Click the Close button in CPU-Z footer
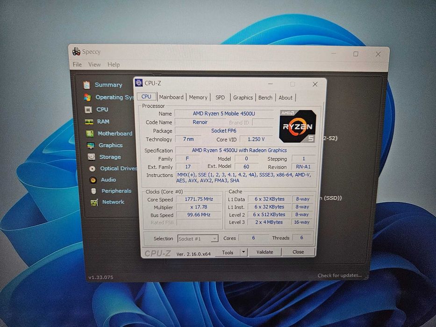 coord(298,252)
